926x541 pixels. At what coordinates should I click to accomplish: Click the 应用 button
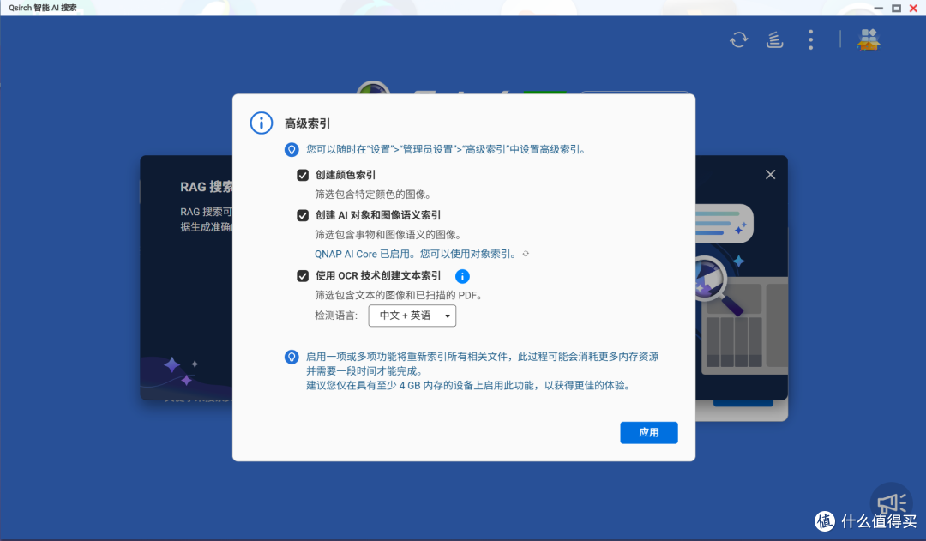(648, 432)
